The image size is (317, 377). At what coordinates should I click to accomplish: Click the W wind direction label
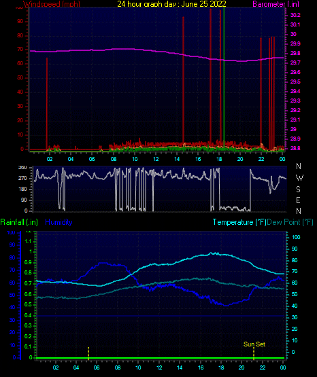tap(299, 178)
